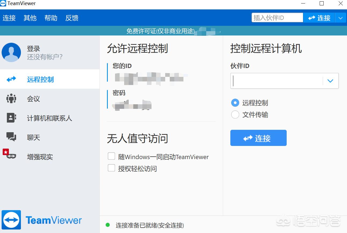This screenshot has width=347, height=233.
Task: Select the 会议 sidebar icon
Action: point(11,99)
